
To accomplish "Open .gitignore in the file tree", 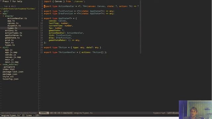I will 9,67.
